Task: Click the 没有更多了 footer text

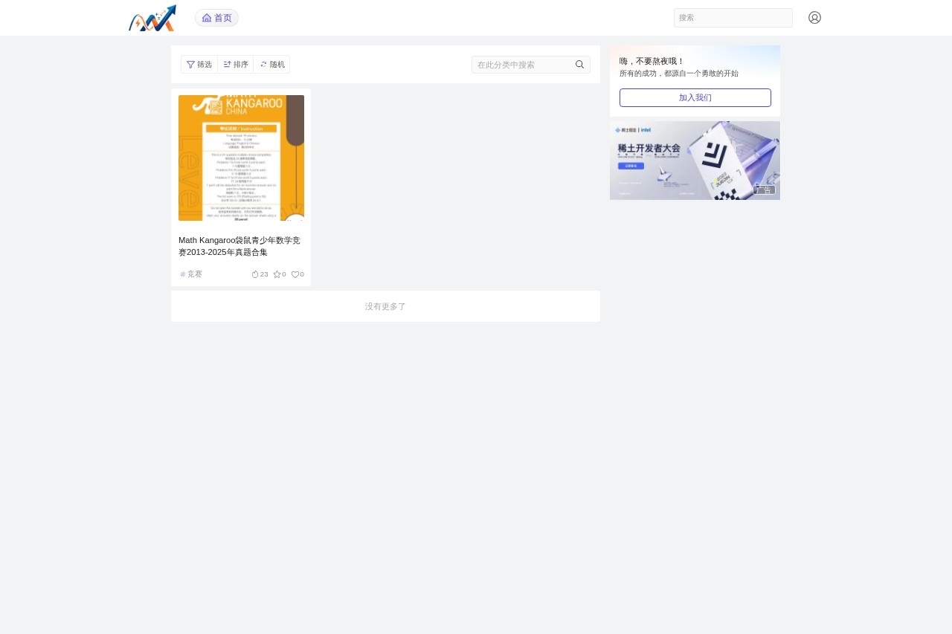Action: pos(385,306)
